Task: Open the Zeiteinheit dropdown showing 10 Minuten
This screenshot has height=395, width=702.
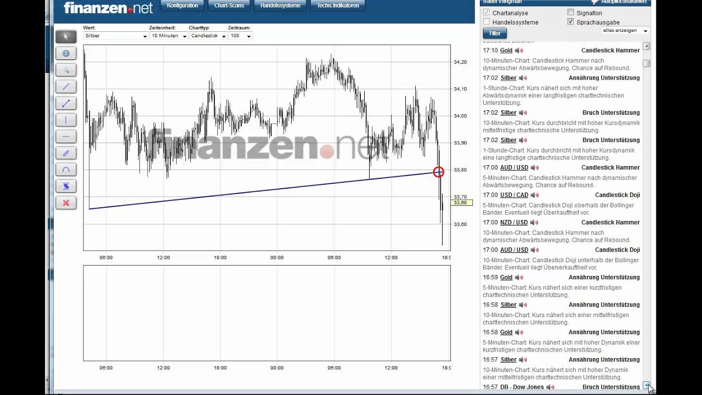Action: [168, 36]
